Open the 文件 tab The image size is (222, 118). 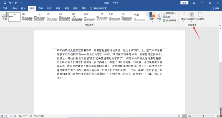pyautogui.click(x=5, y=9)
